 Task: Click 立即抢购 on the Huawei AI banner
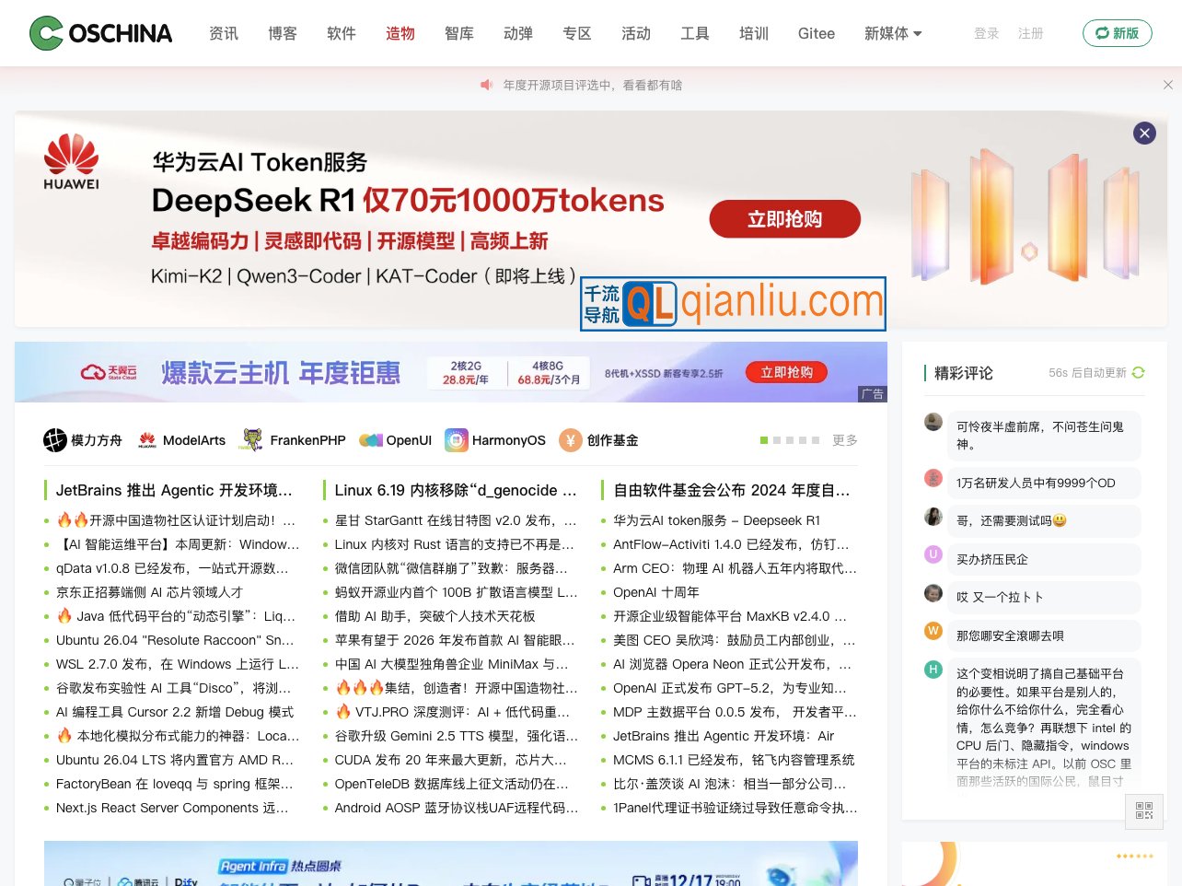pos(785,219)
